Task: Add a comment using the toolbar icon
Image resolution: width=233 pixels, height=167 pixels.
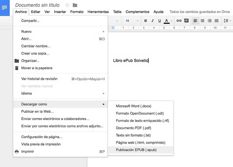Action: click(x=186, y=20)
